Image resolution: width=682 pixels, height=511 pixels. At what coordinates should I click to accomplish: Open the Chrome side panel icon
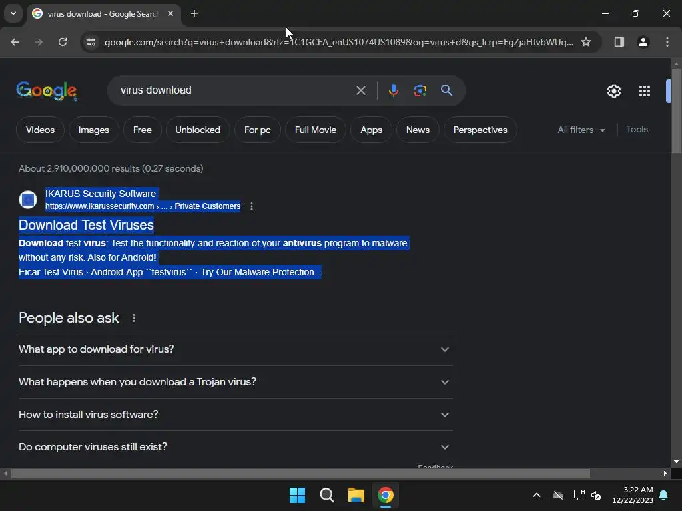(x=619, y=42)
